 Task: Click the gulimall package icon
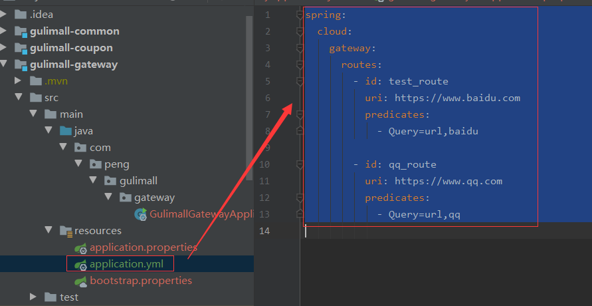110,180
